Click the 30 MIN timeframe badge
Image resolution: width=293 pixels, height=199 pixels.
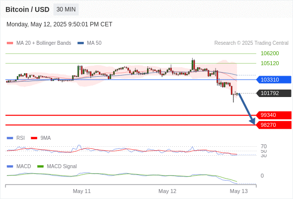(x=66, y=9)
